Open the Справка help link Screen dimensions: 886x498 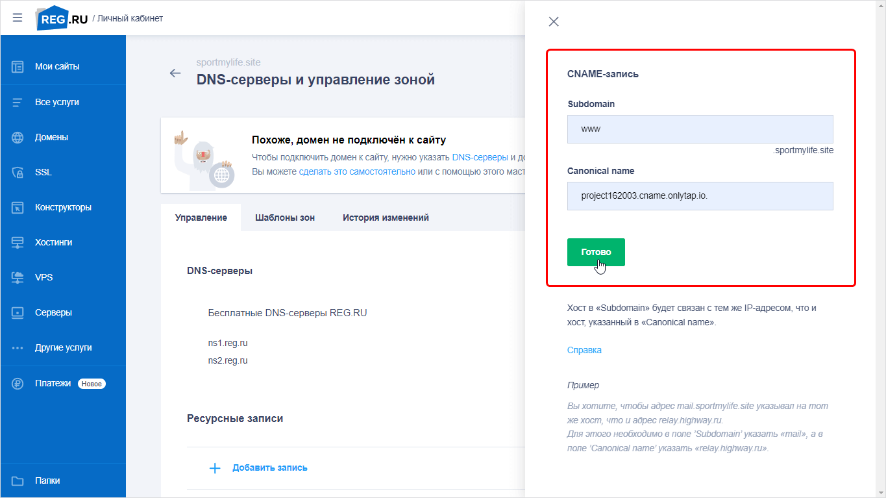pos(584,350)
